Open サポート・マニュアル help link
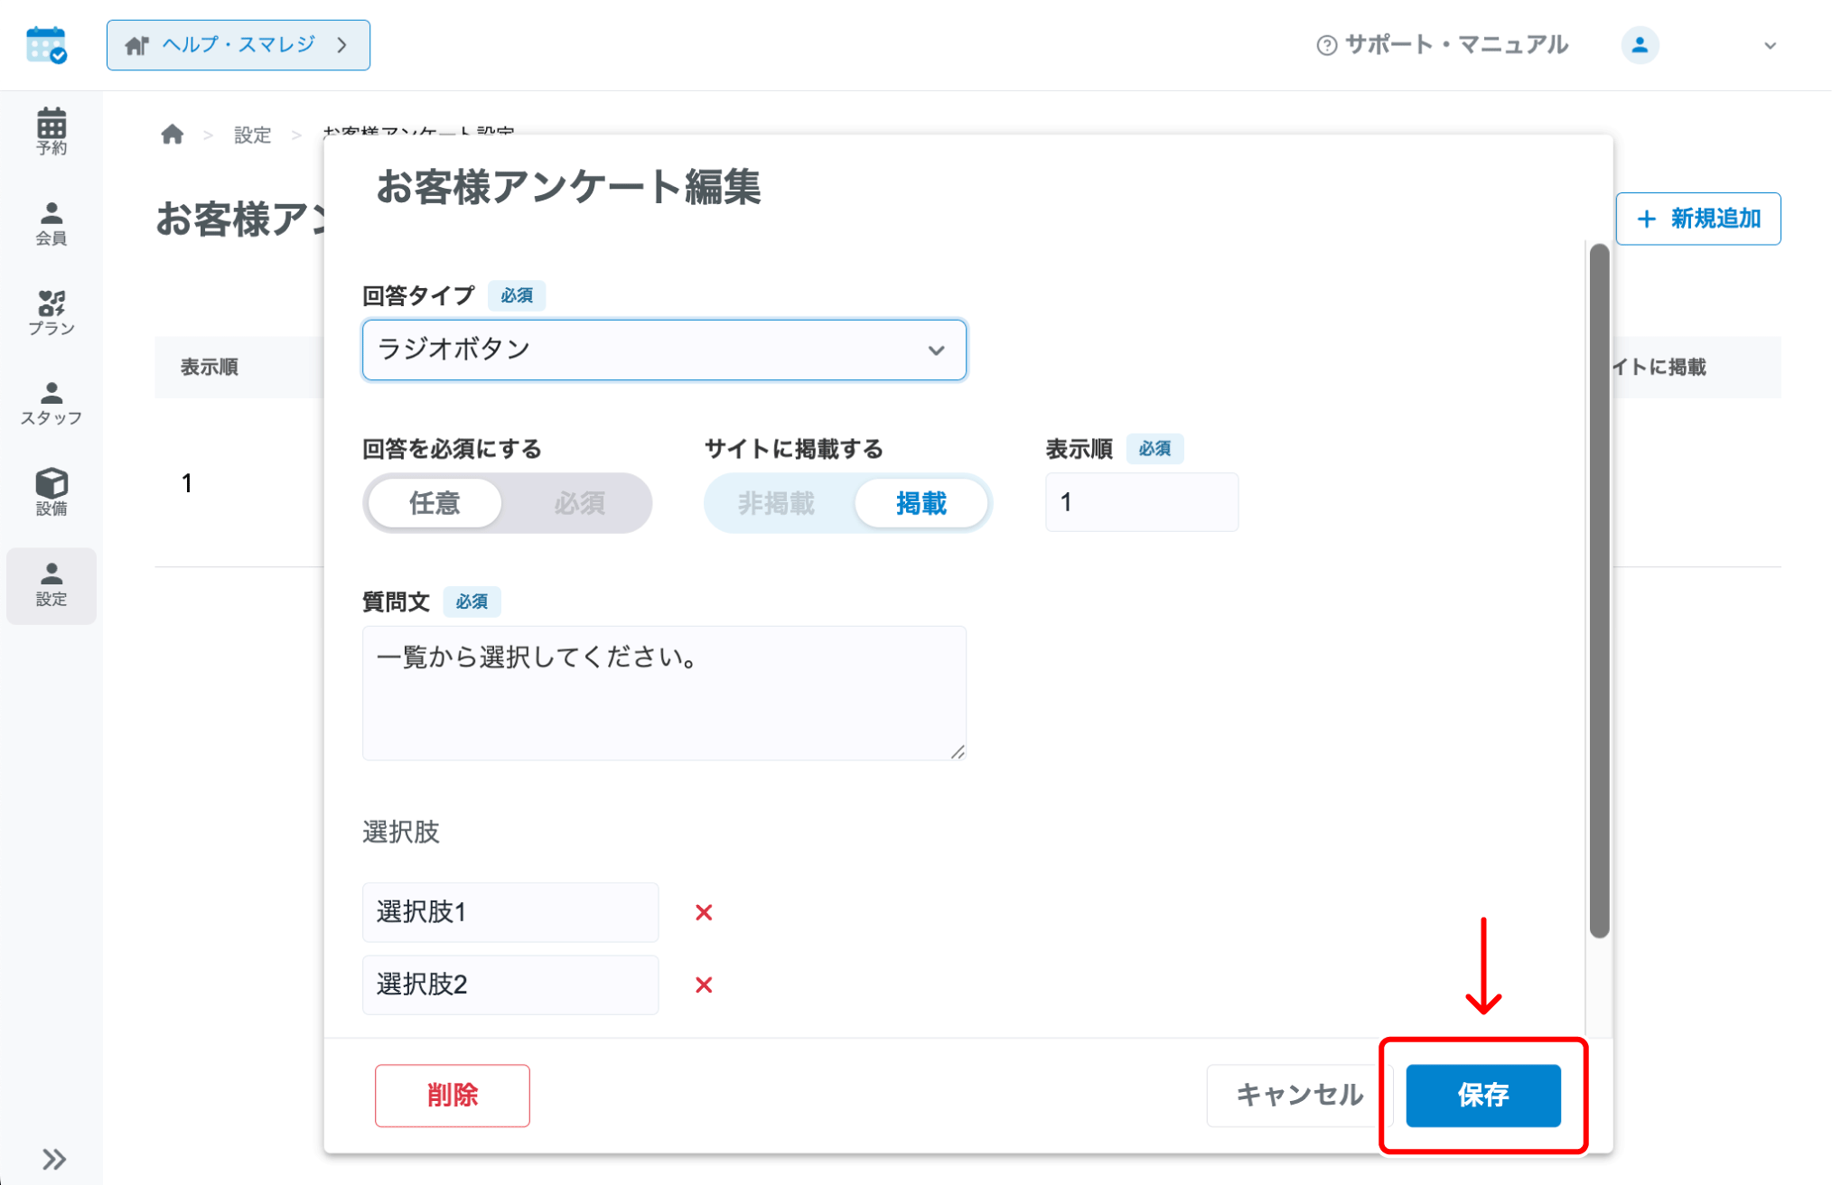The height and width of the screenshot is (1185, 1832). click(1442, 44)
